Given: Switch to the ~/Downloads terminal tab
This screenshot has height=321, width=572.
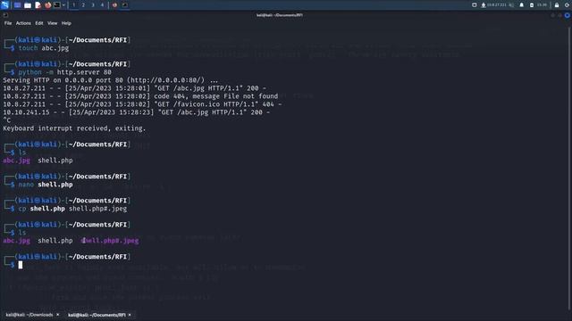Looking at the screenshot, I should pos(29,315).
